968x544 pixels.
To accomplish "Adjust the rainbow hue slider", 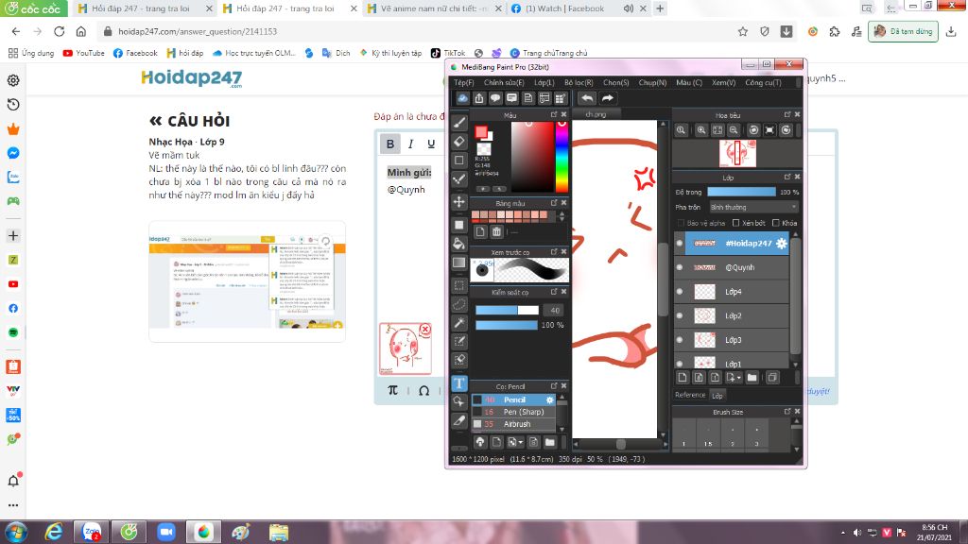I will 562,157.
